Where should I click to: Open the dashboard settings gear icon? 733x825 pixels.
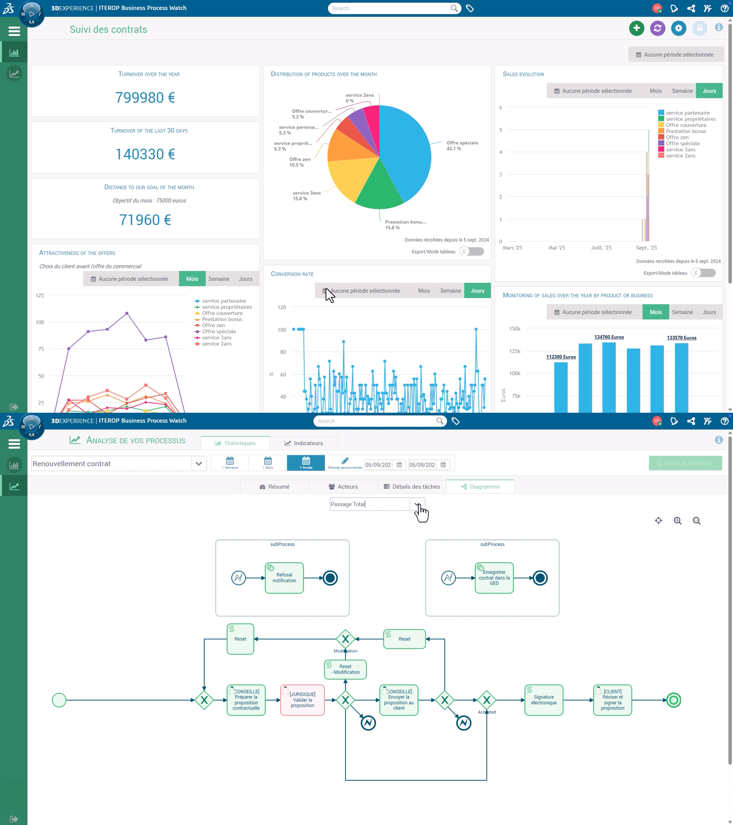[678, 28]
